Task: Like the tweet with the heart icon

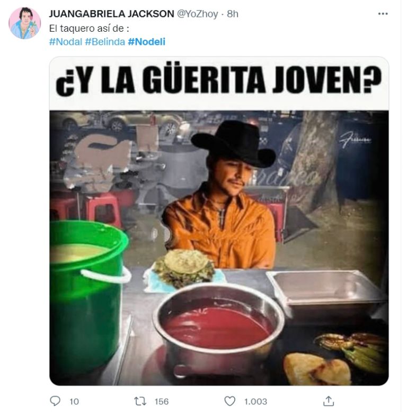Action: click(x=229, y=401)
